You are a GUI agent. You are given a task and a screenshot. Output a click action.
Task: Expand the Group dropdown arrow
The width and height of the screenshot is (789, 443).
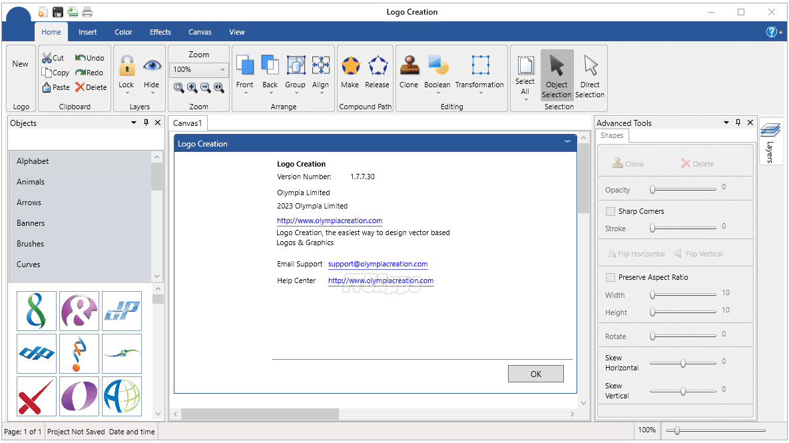[x=296, y=93]
